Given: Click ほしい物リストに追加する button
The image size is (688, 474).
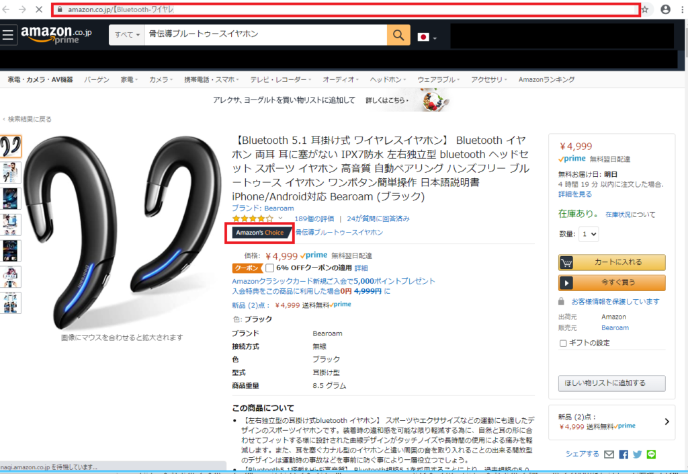Looking at the screenshot, I should point(611,383).
